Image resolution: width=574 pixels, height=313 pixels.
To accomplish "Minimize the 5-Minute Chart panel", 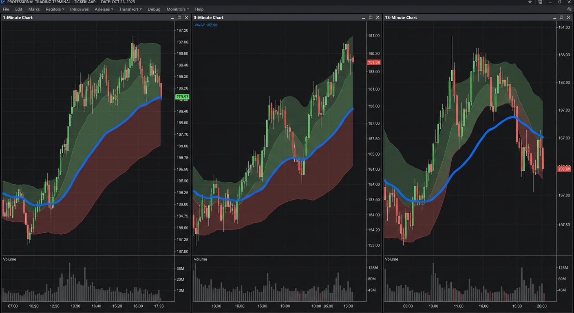I will pos(363,18).
